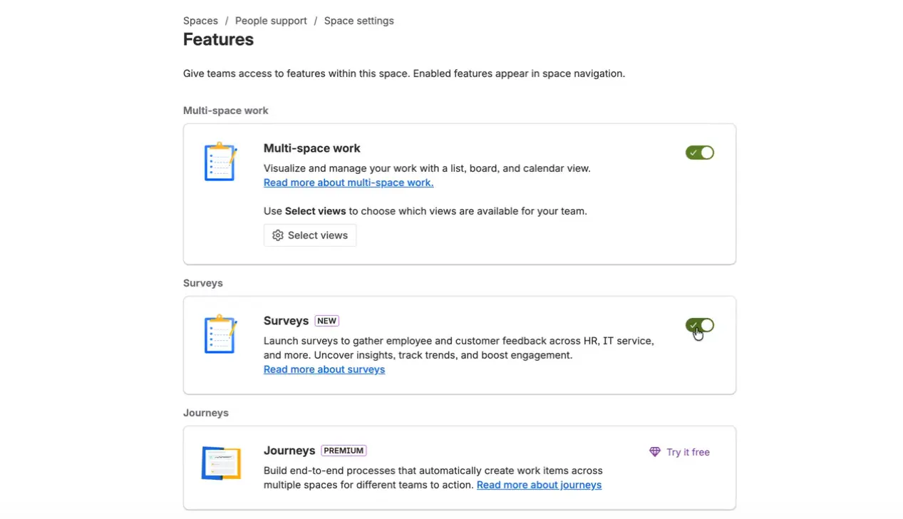Select Space settings in the breadcrumb trail
903x519 pixels.
(x=358, y=21)
